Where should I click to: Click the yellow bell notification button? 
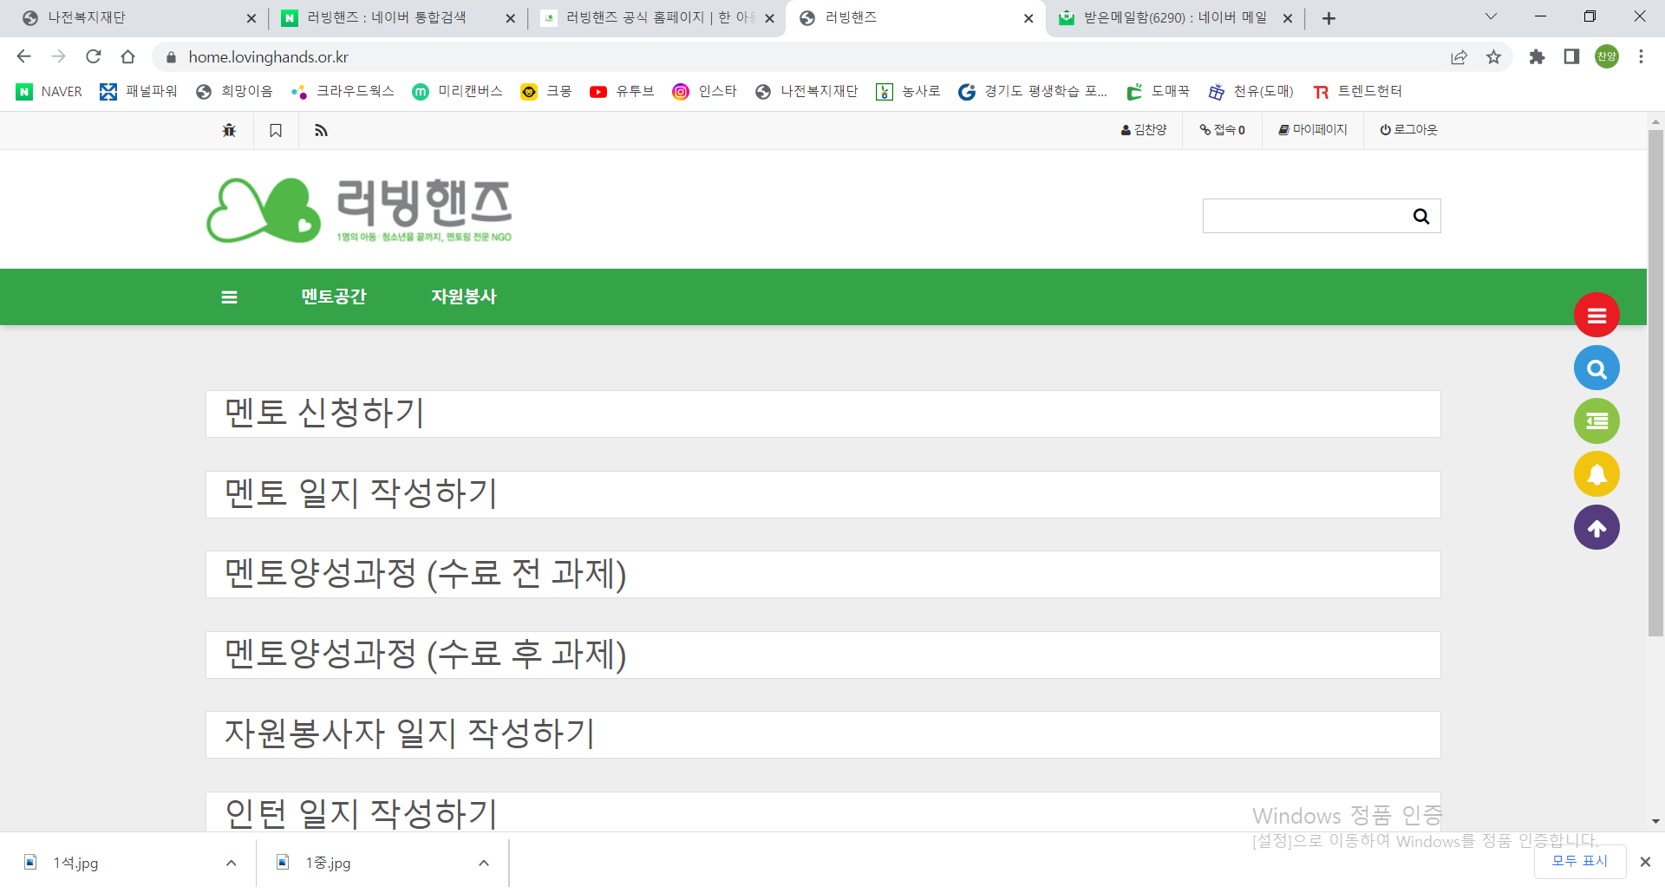click(x=1596, y=474)
